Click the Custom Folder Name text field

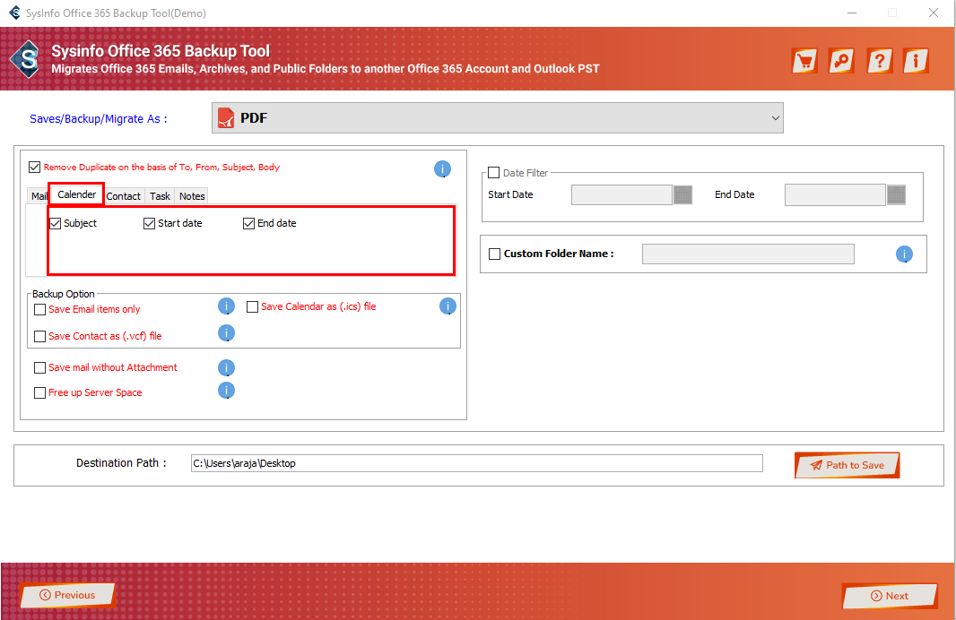pyautogui.click(x=748, y=254)
